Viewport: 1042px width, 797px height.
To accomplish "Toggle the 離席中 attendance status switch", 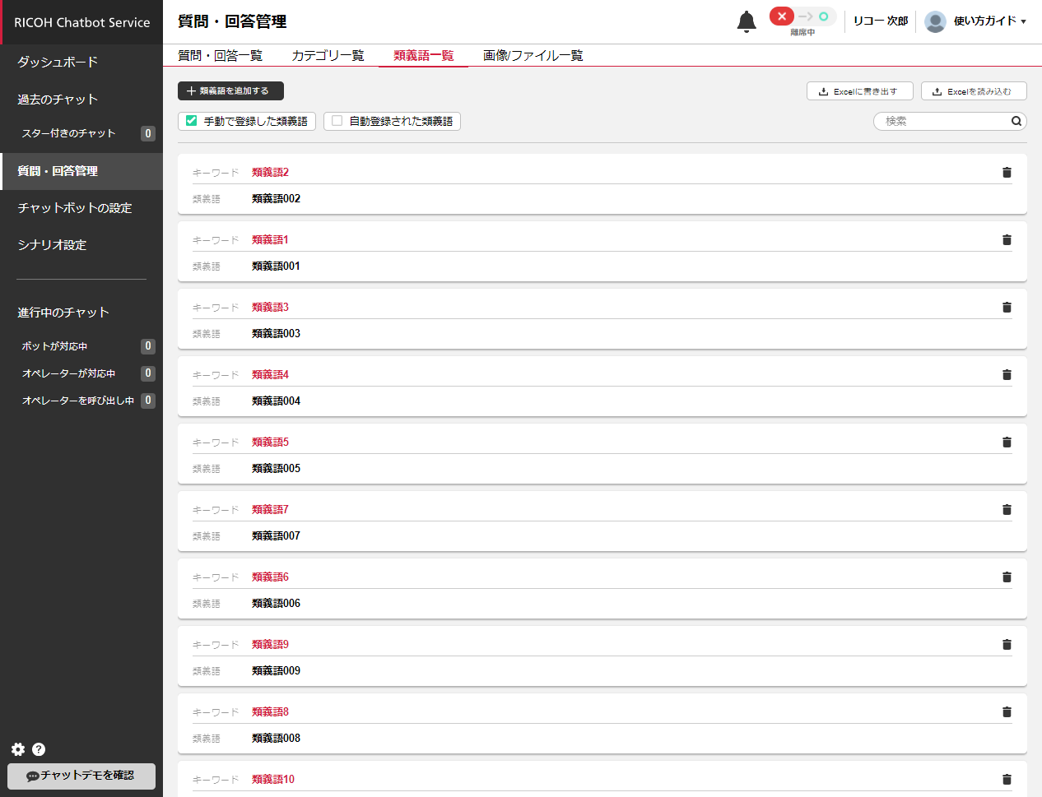I will 802,17.
